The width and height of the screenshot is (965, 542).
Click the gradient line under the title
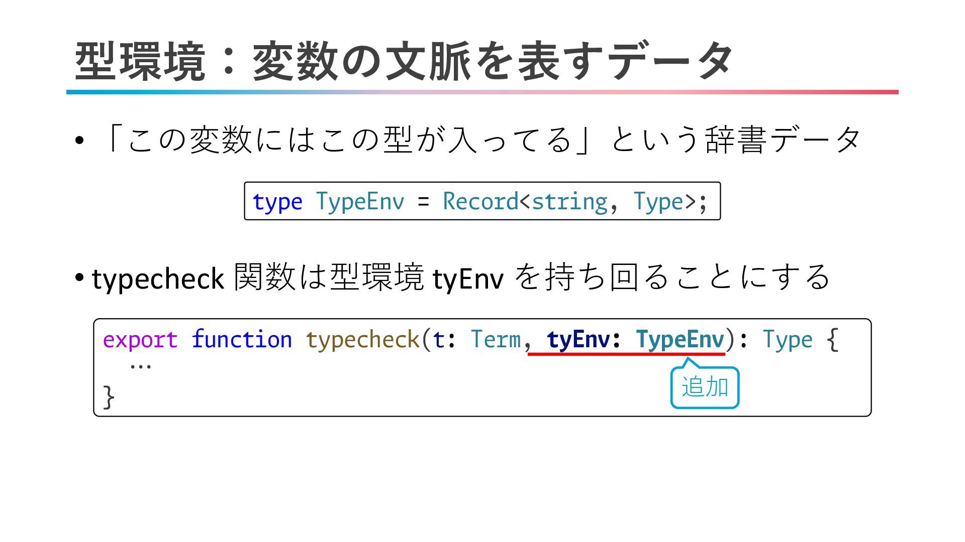click(x=481, y=92)
